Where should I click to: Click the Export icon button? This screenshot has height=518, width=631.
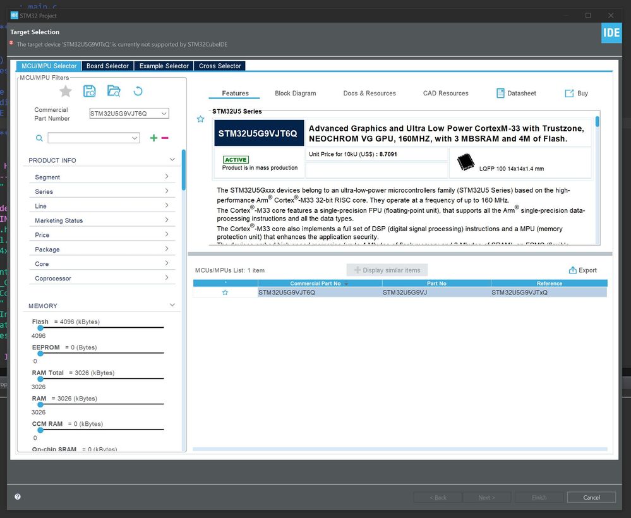[x=583, y=270]
